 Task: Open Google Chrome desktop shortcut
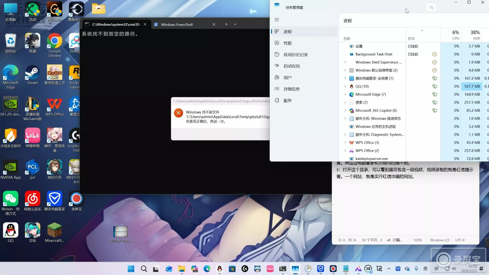click(55, 45)
